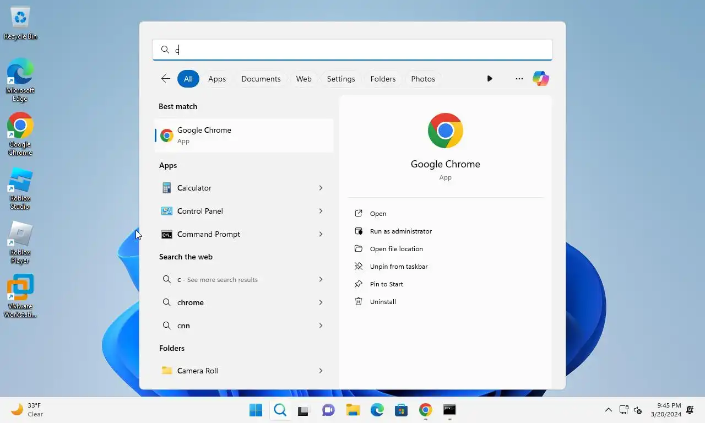705x423 pixels.
Task: Click inside the search text box
Action: coord(352,50)
